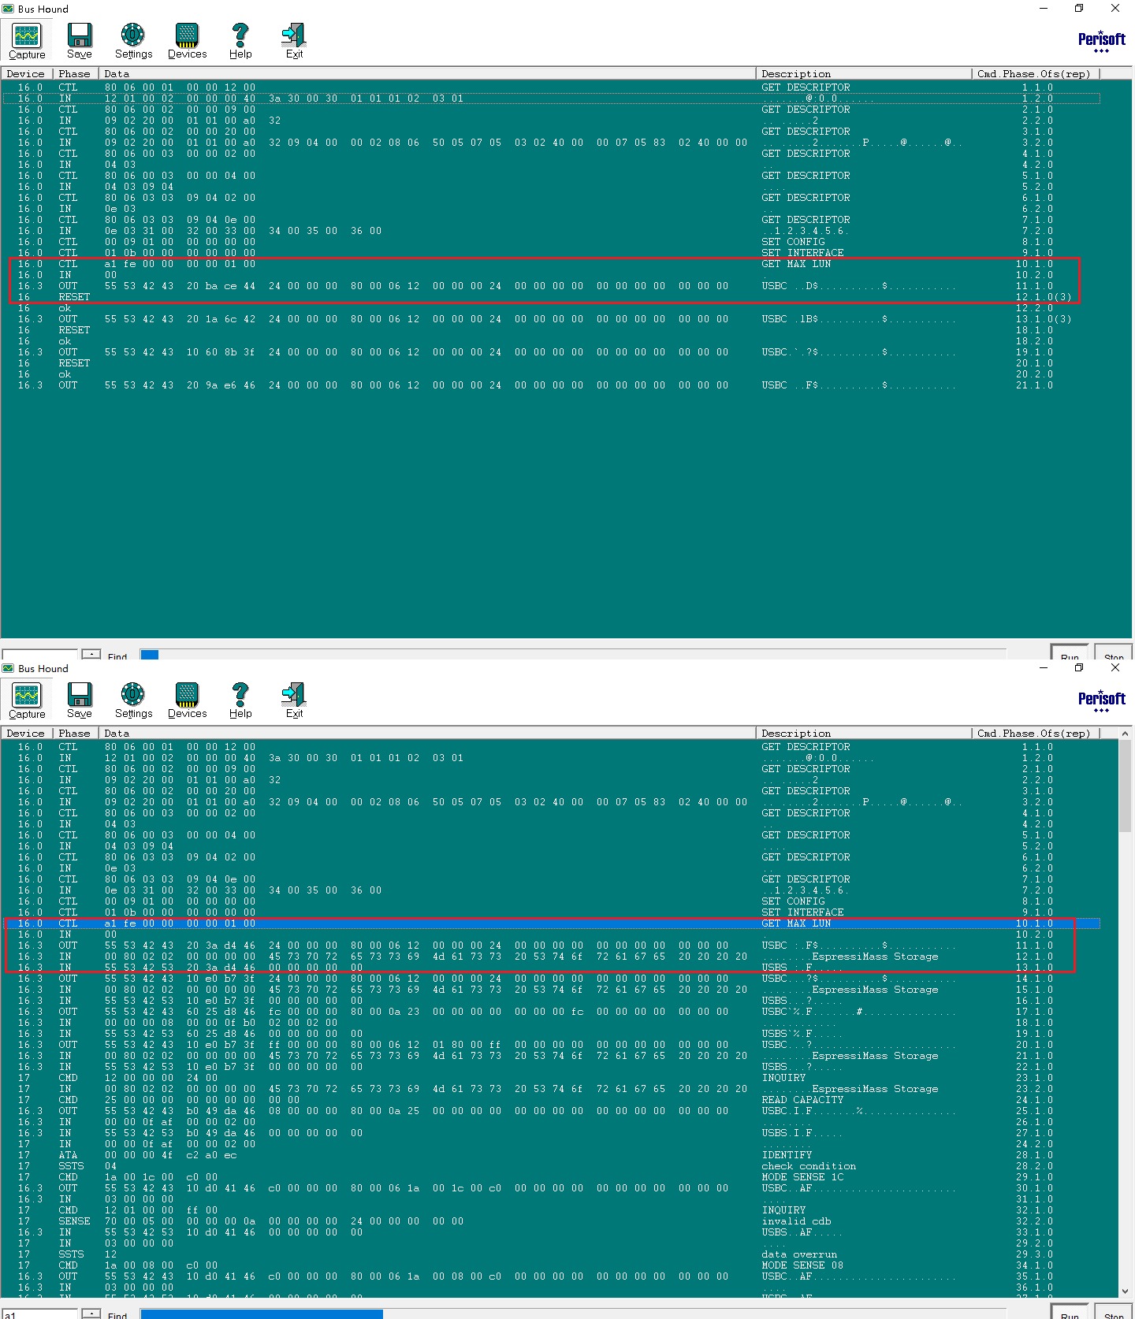The width and height of the screenshot is (1135, 1319).
Task: Click Exit icon in lower Bus Hound window
Action: pos(294,700)
